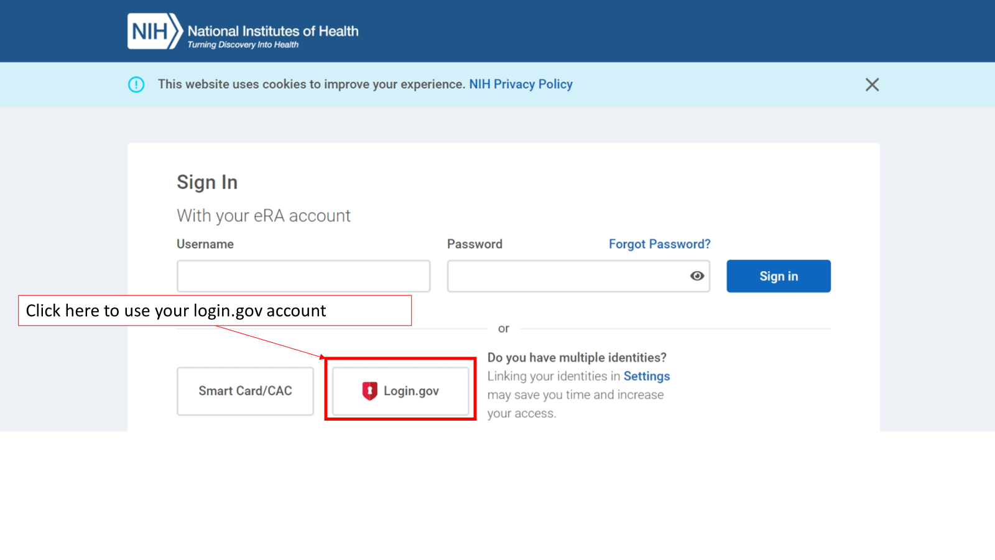Choose Smart Card/CAC sign-in option
Screen dimensions: 995x560
(245, 391)
